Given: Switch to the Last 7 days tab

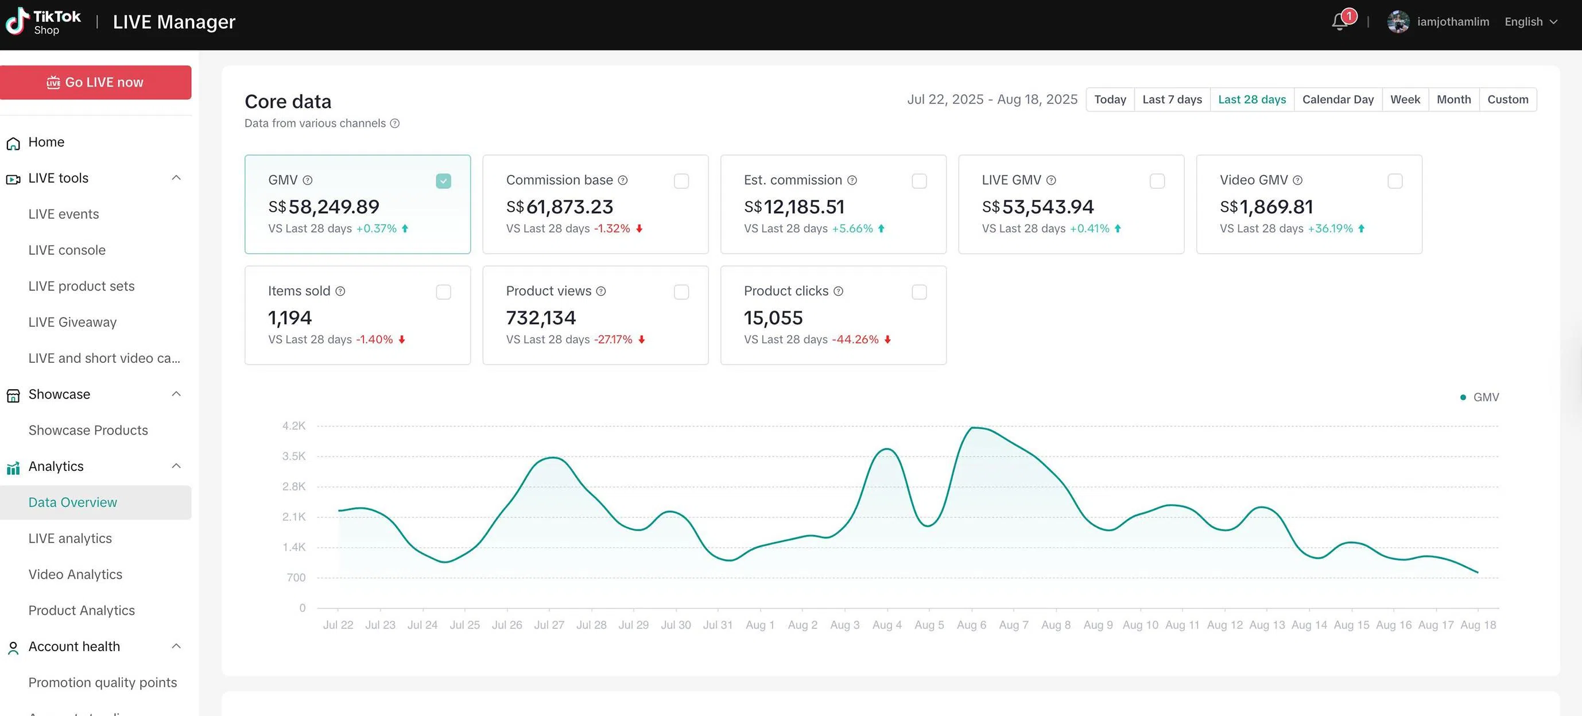Looking at the screenshot, I should coord(1172,99).
